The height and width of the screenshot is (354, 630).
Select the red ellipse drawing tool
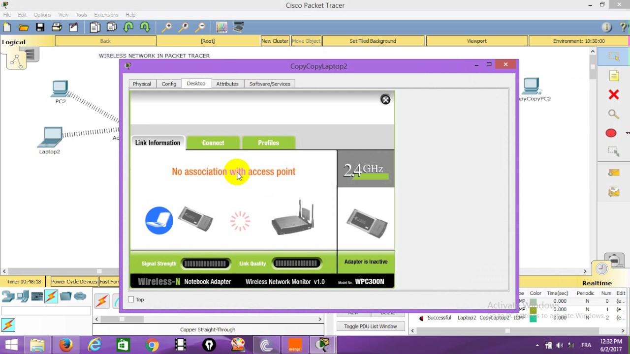pyautogui.click(x=611, y=133)
